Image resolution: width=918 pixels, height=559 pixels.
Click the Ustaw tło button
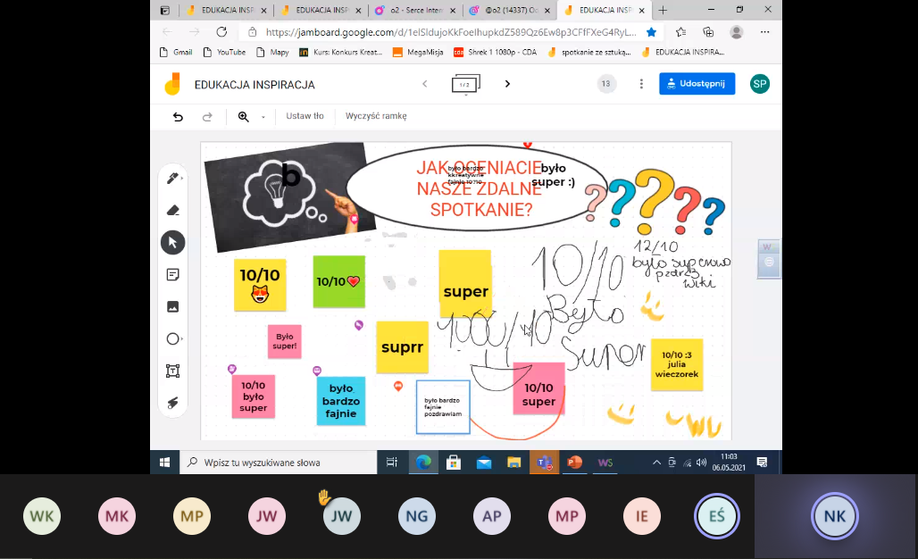(305, 116)
